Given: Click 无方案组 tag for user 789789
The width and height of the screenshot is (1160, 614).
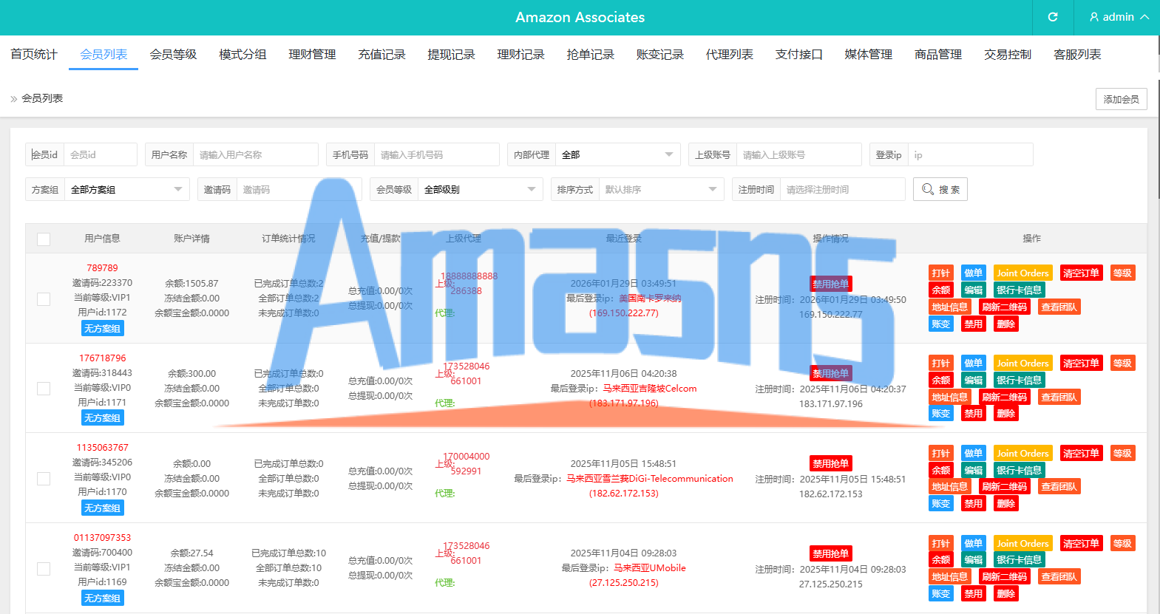Looking at the screenshot, I should (102, 328).
